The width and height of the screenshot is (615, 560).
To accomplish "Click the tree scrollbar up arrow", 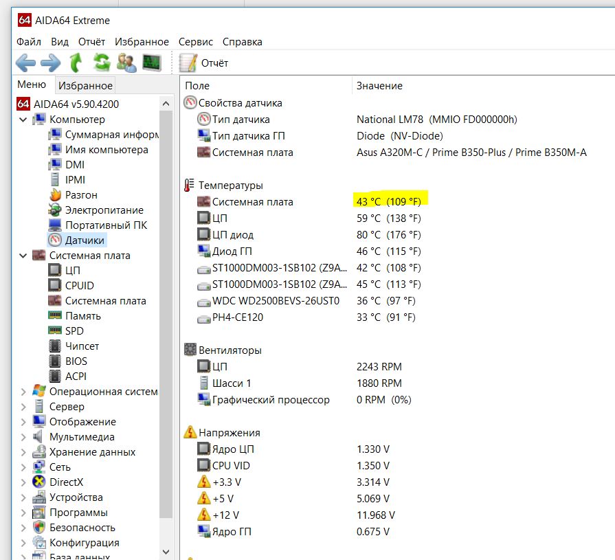I will coord(166,104).
